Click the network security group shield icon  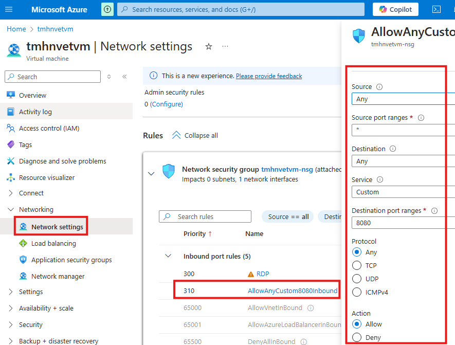[x=169, y=171]
